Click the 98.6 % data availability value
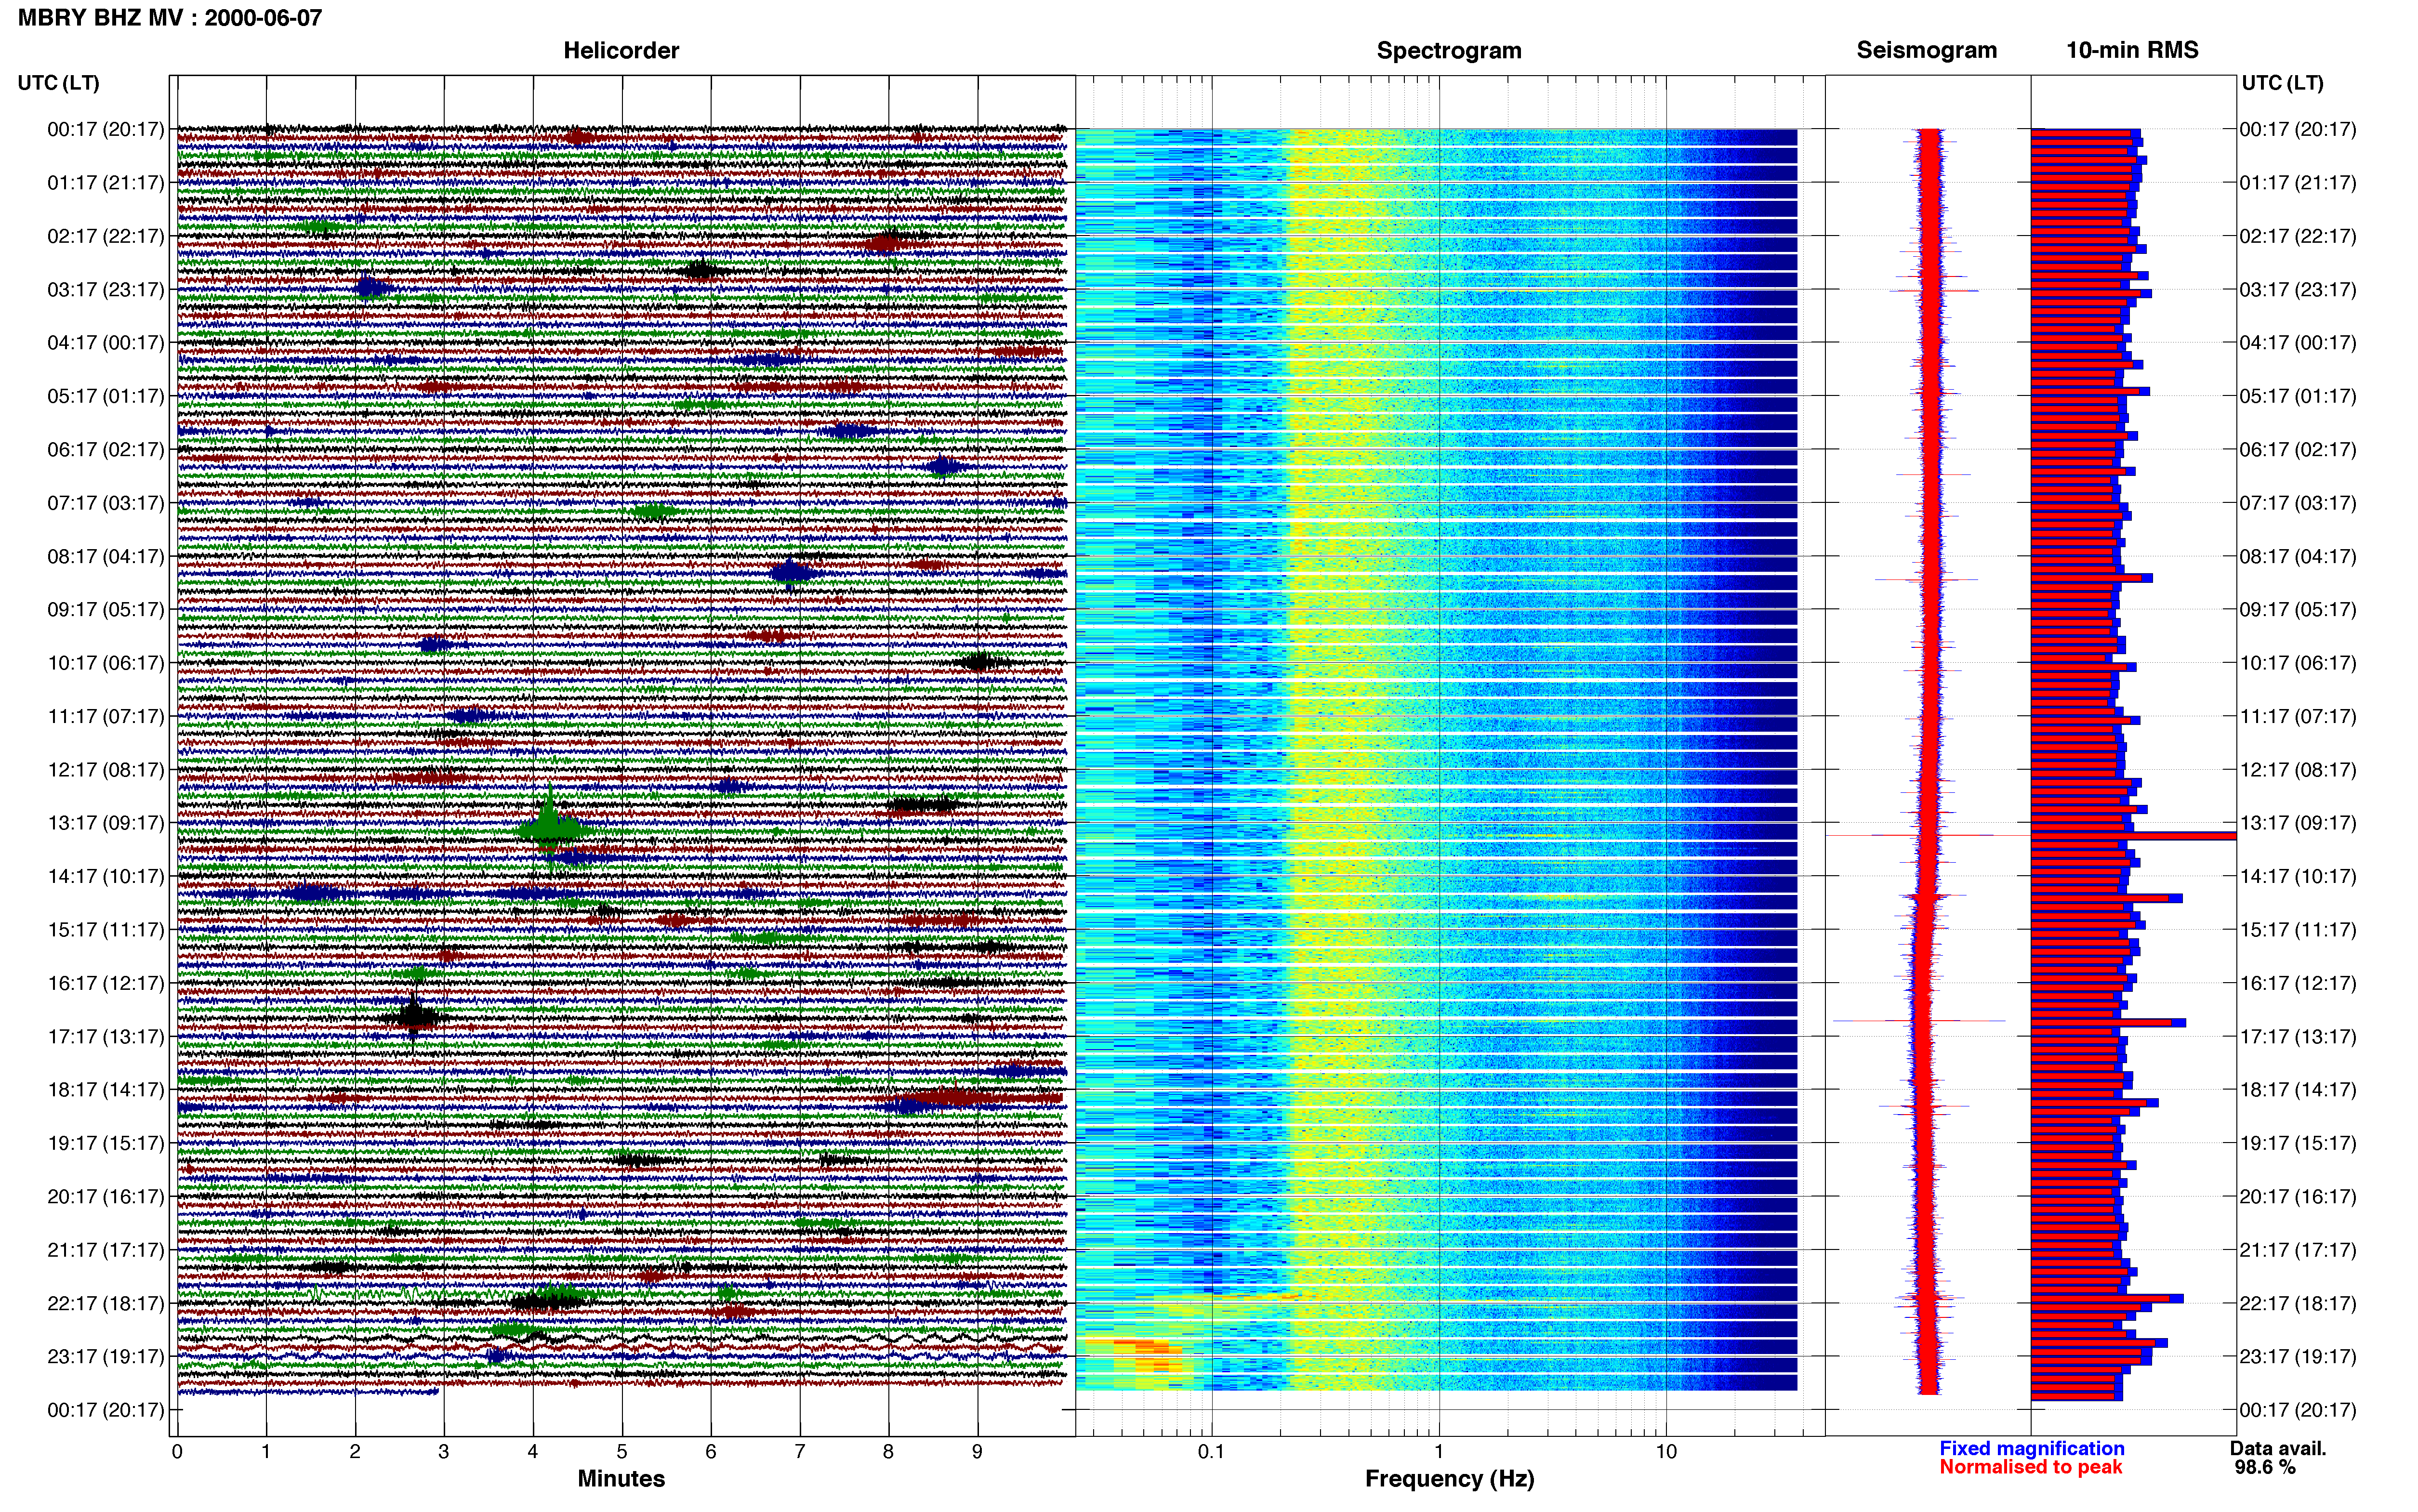The image size is (2418, 1512). click(2265, 1467)
